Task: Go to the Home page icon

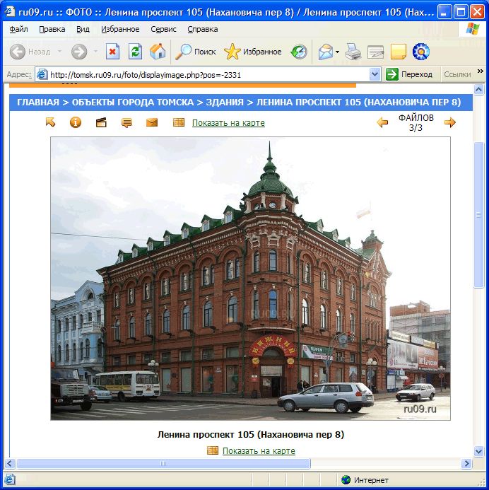Action: pyautogui.click(x=158, y=52)
